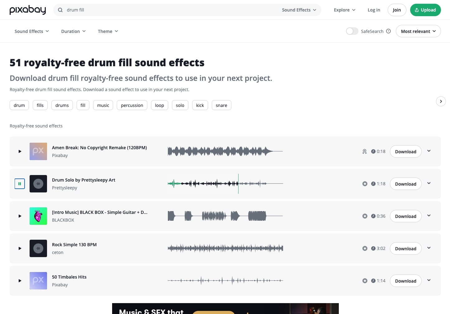
Task: Expand details chevron for 50 Timbales Hits
Action: (x=429, y=280)
